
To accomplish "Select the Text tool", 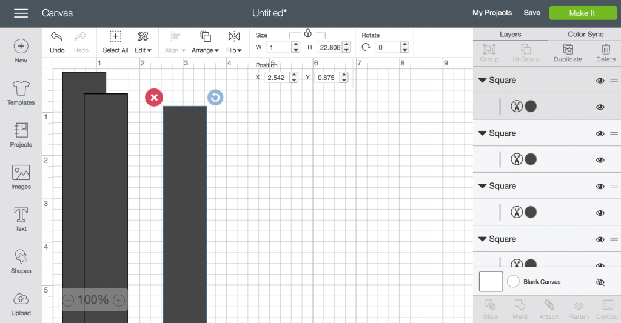I will [x=21, y=215].
